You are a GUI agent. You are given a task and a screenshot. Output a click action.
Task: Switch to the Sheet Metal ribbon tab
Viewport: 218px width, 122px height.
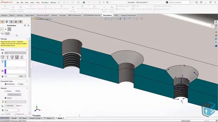point(30,15)
